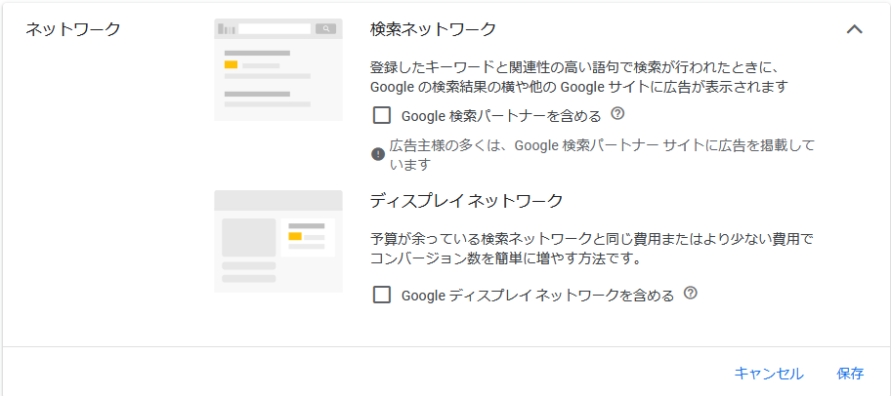891x396 pixels.
Task: Click yellow ad marker in display network illustration
Action: click(294, 235)
